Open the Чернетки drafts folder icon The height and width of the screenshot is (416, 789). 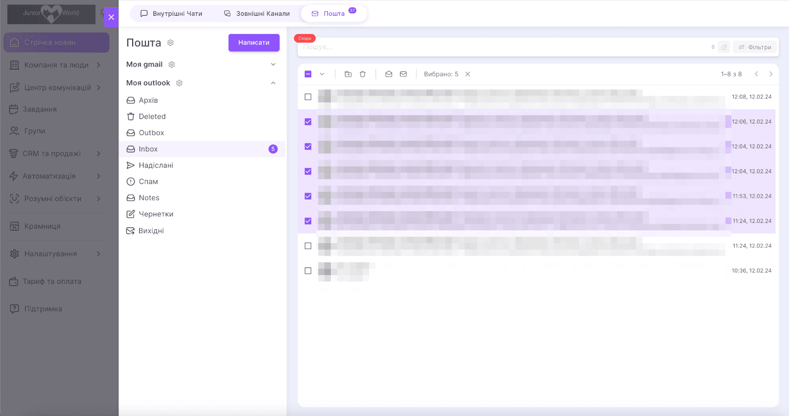click(131, 214)
